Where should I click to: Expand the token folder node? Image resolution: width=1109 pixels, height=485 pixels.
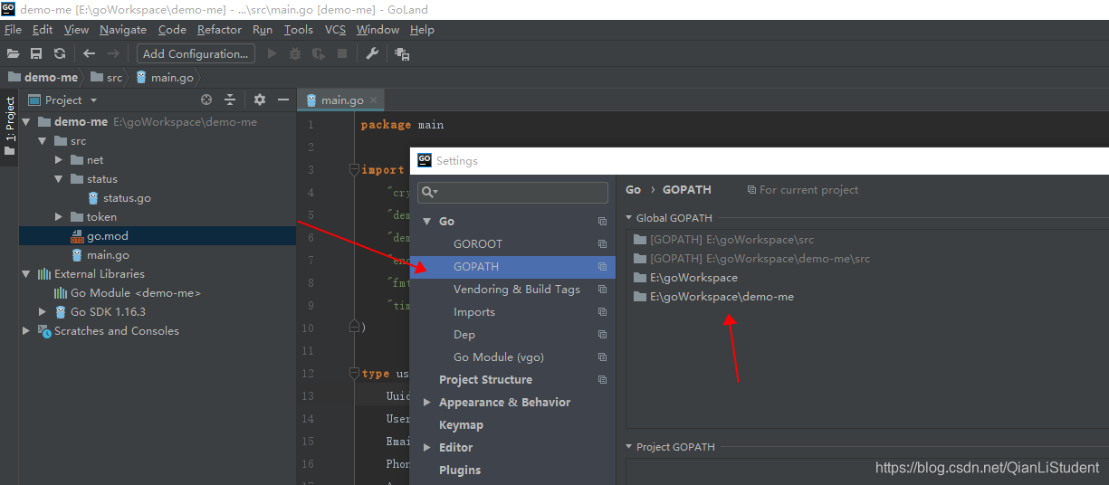pos(58,217)
